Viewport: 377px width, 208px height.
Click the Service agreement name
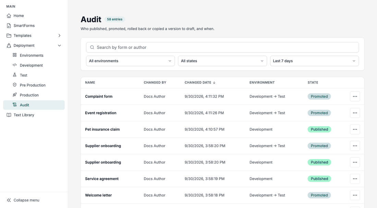click(102, 179)
